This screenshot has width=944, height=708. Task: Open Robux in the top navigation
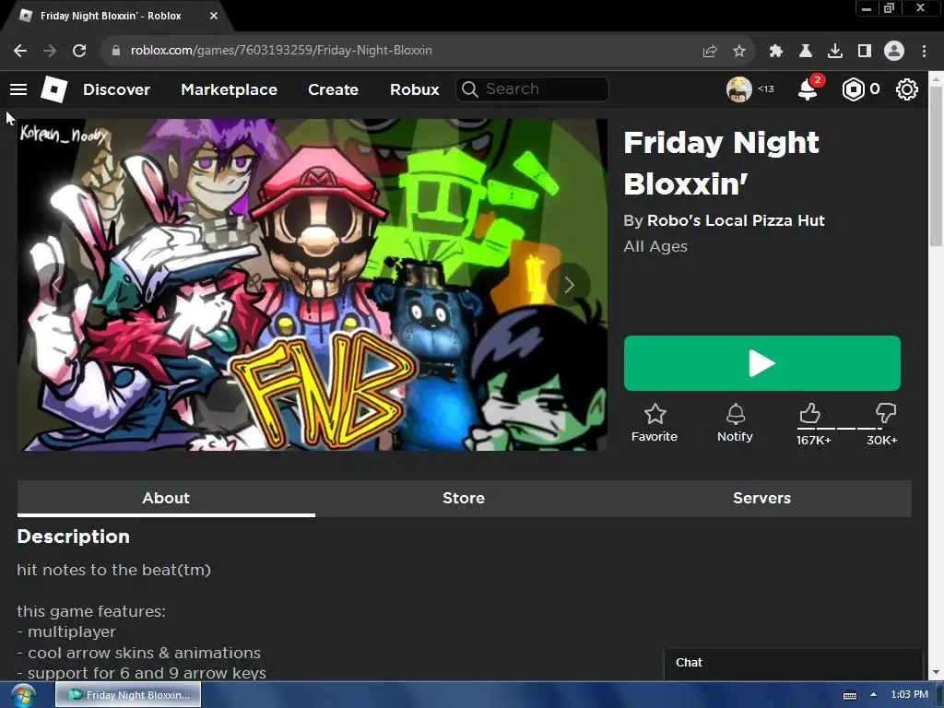415,89
